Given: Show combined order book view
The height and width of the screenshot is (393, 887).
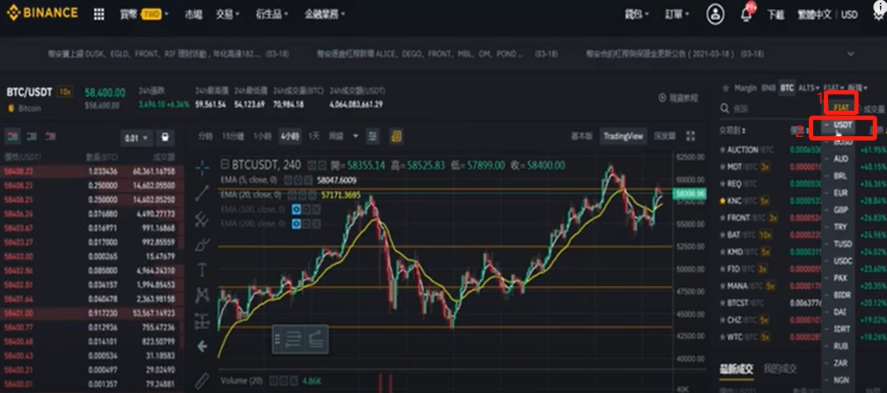Looking at the screenshot, I should click(x=12, y=136).
